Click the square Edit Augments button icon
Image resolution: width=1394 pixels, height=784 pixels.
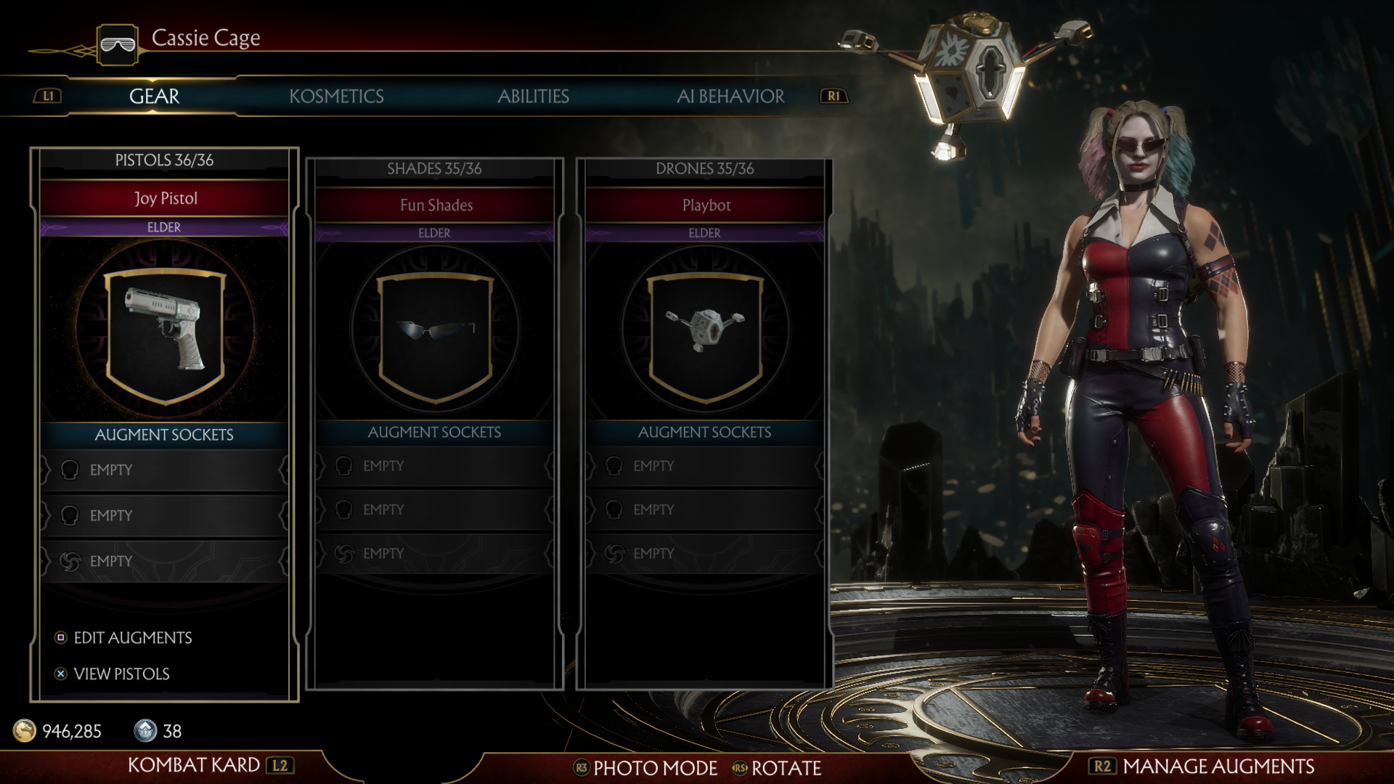[x=61, y=637]
